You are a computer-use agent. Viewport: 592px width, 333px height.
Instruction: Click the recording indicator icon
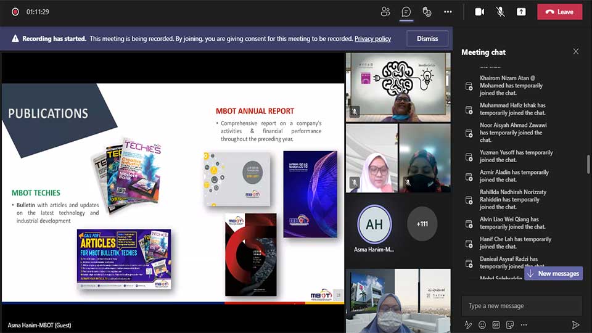[15, 12]
